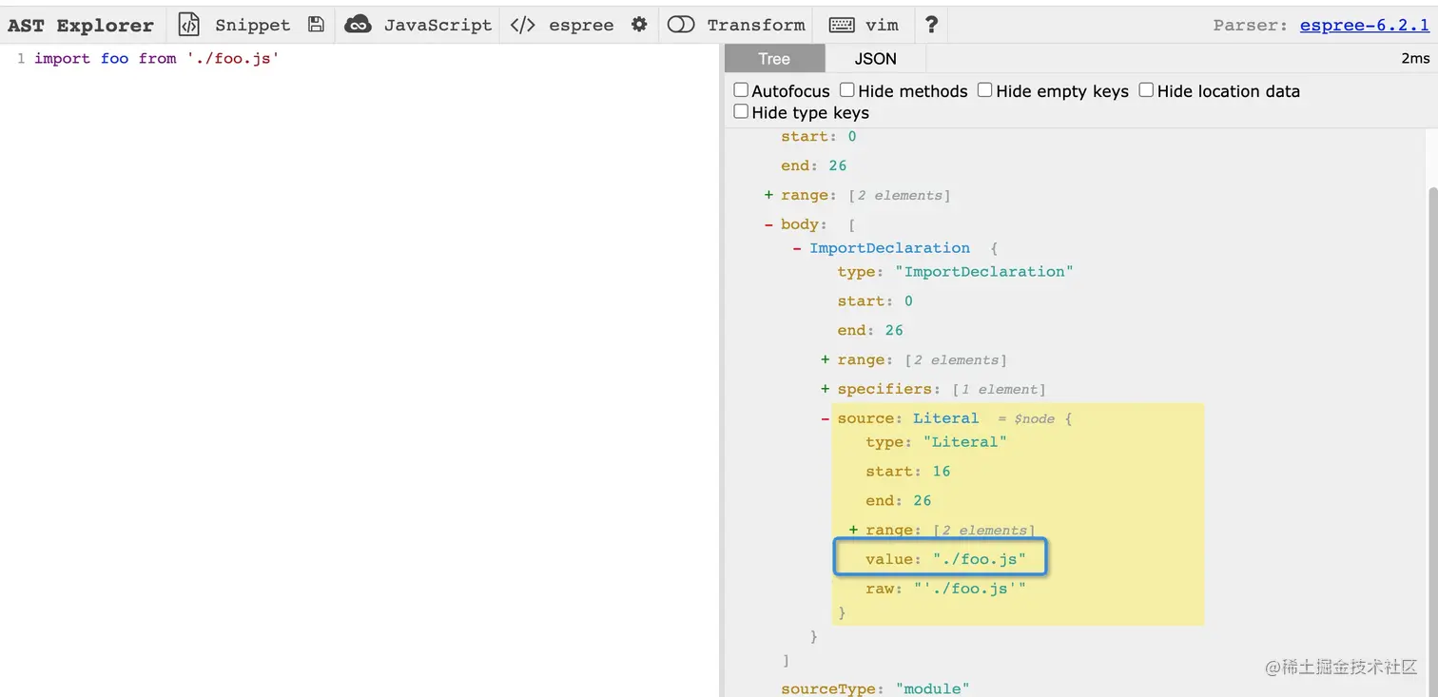Click the vim keyboard icon
The height and width of the screenshot is (697, 1438).
tap(842, 25)
